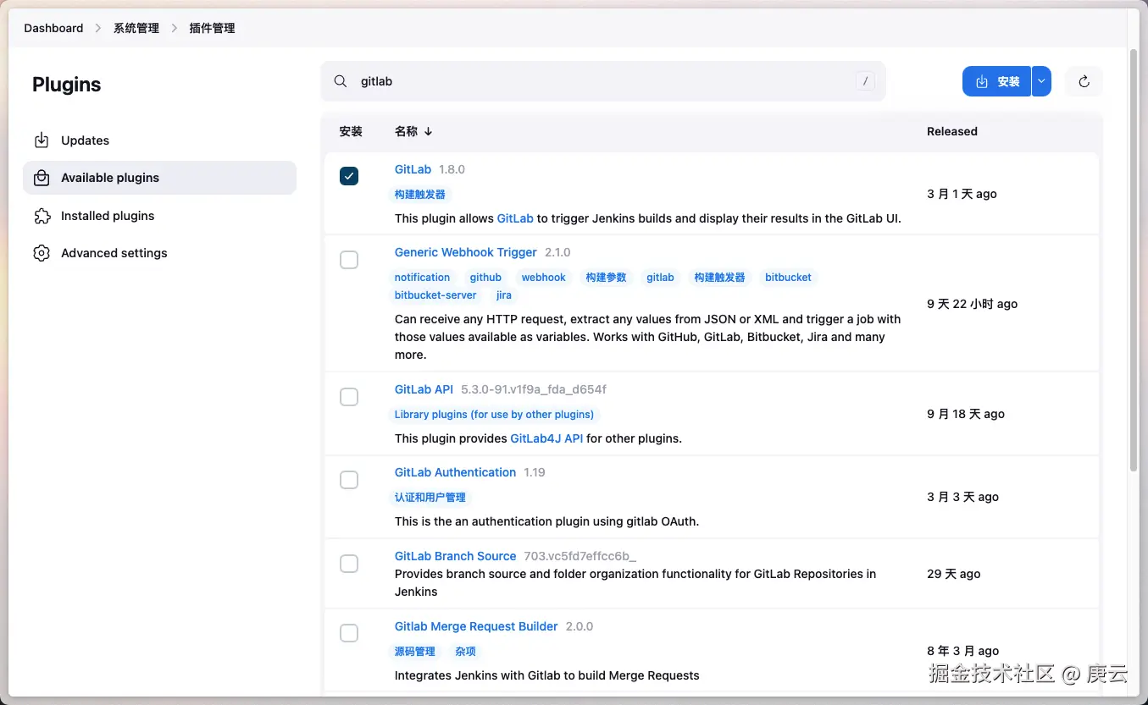Click the 构建触发器 tag under GitLab plugin
Screen dimensions: 1148x705
[419, 194]
